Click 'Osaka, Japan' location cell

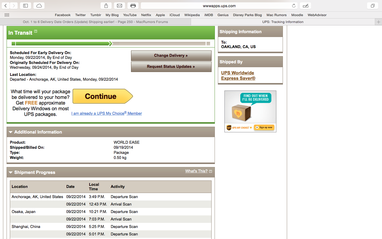(x=24, y=212)
